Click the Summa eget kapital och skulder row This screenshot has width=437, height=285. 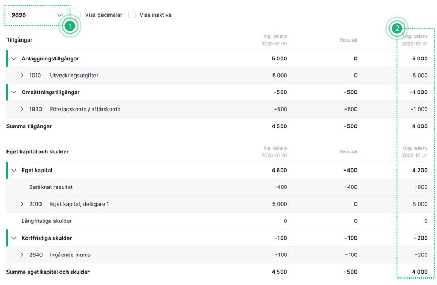tap(48, 272)
